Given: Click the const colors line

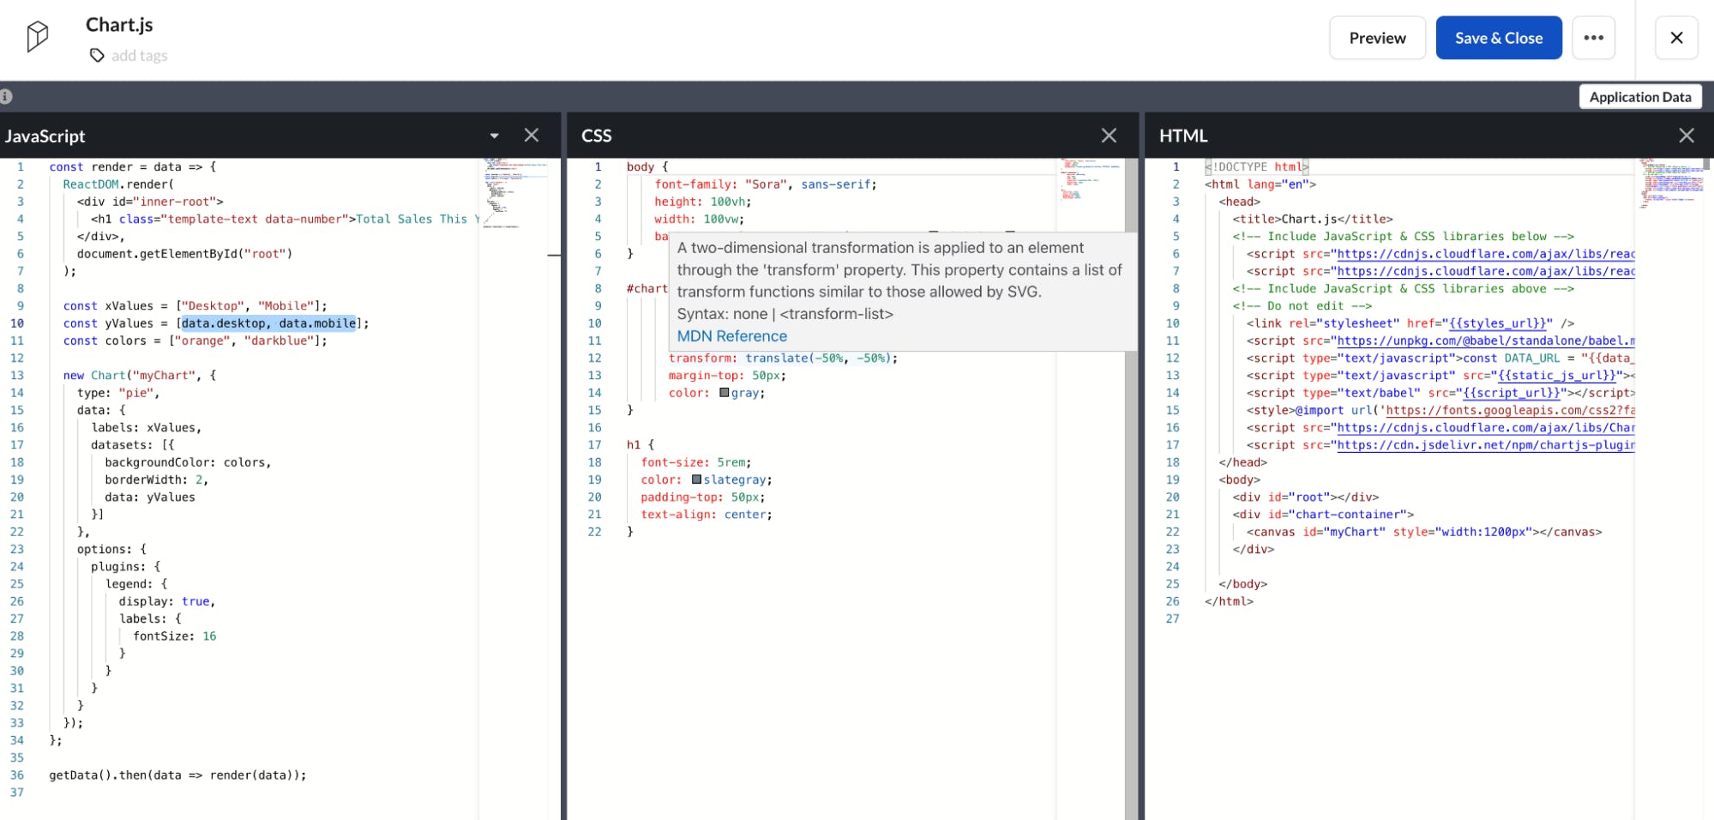Looking at the screenshot, I should [195, 341].
